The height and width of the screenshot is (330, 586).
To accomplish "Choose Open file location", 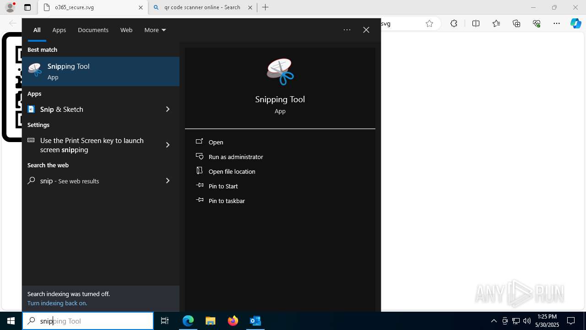I will (232, 171).
